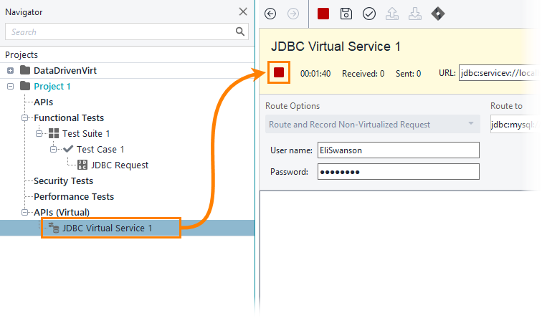
Task: Collapse the Test Case 1 node
Action: point(53,149)
